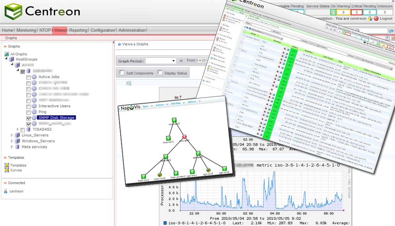The image size is (395, 226).
Task: Click the small export icon above the graph
Action: point(129,83)
